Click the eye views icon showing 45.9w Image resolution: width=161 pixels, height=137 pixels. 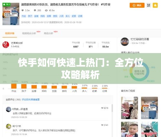click(46, 10)
